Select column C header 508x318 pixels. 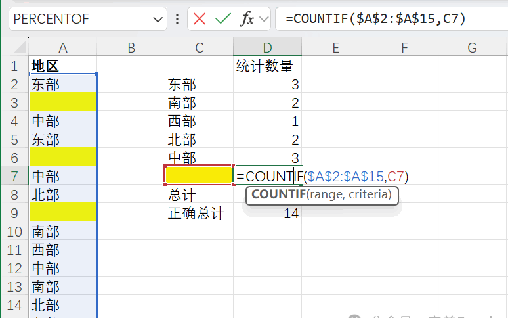click(200, 48)
